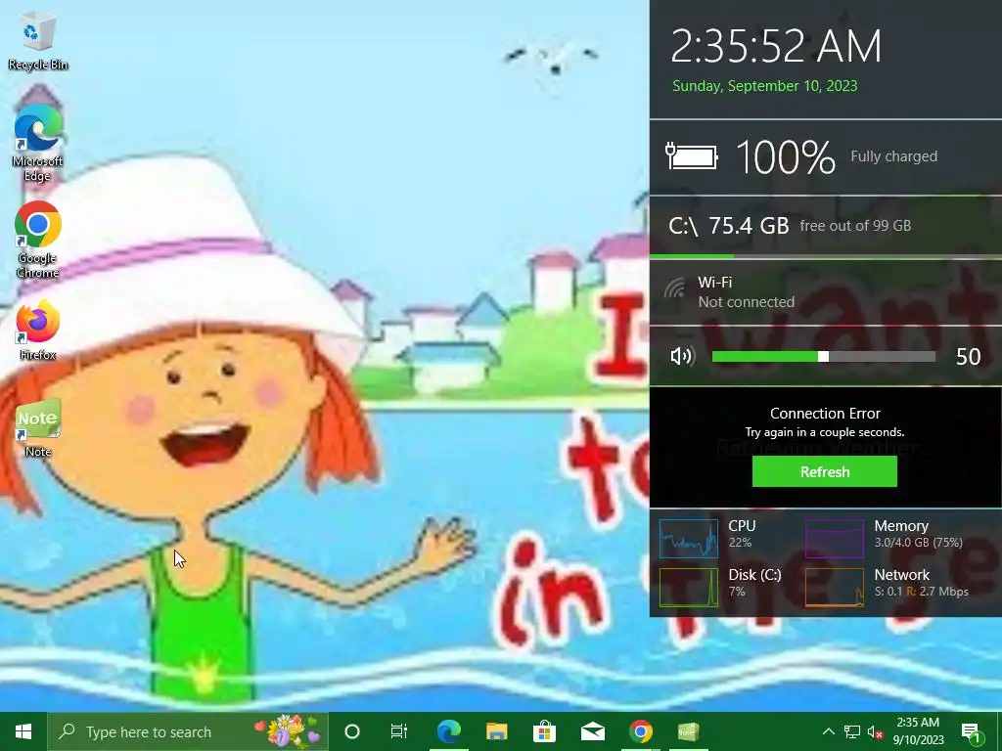Click the Network S: 0.1 R: 2.7 Mbps reading
This screenshot has width=1002, height=751.
click(921, 583)
